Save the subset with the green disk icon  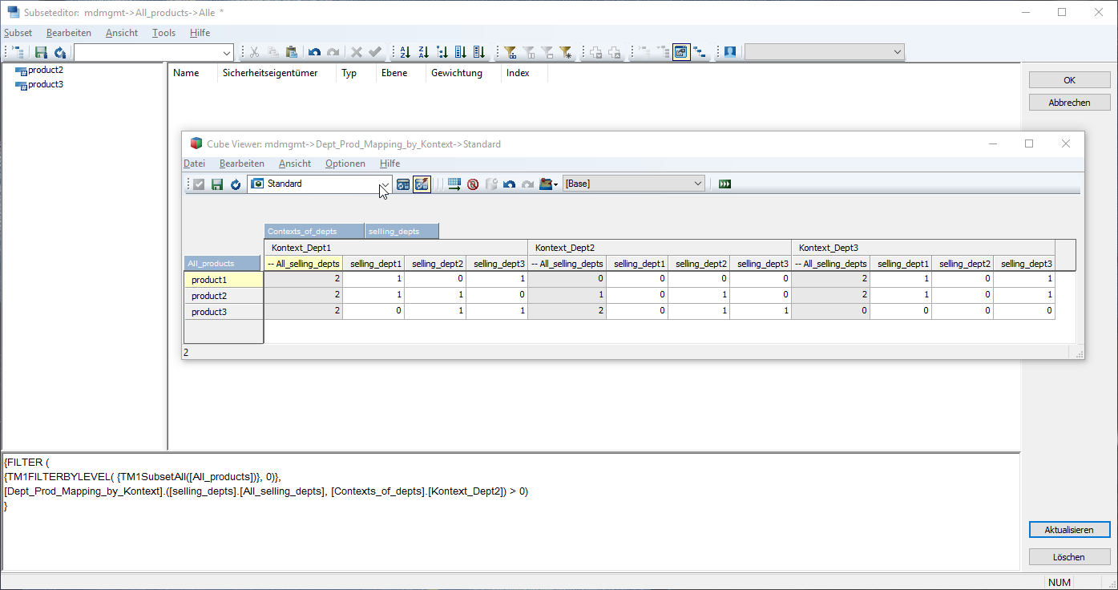pyautogui.click(x=41, y=52)
